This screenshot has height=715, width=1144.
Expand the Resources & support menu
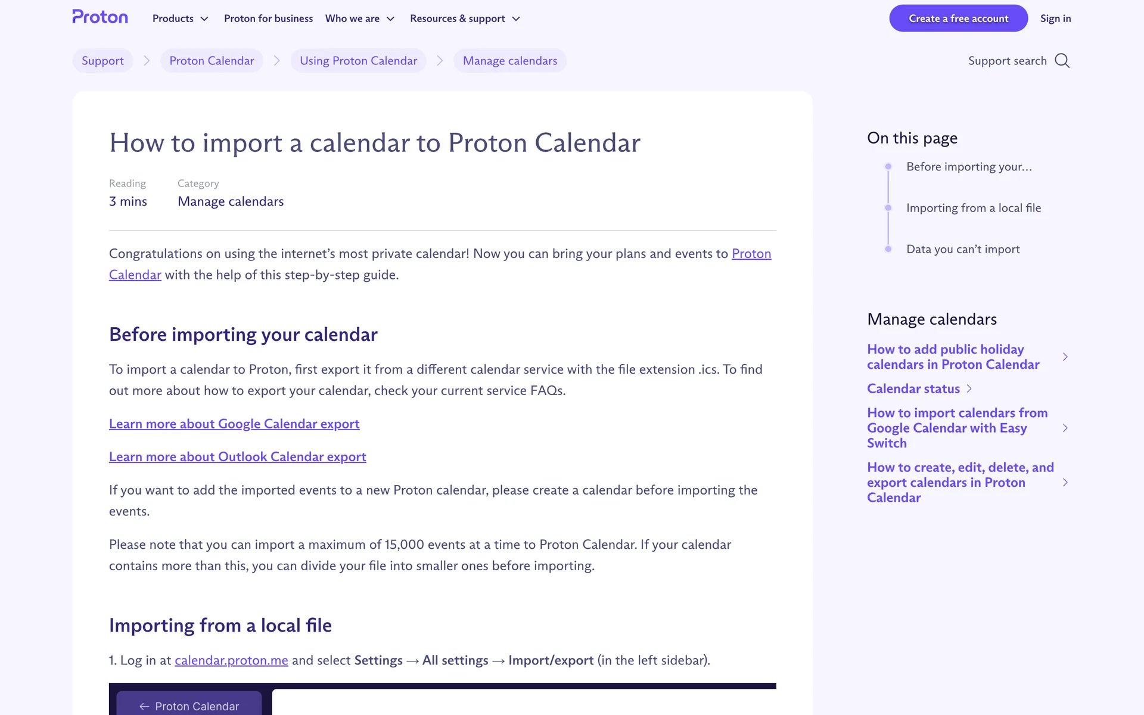coord(465,18)
